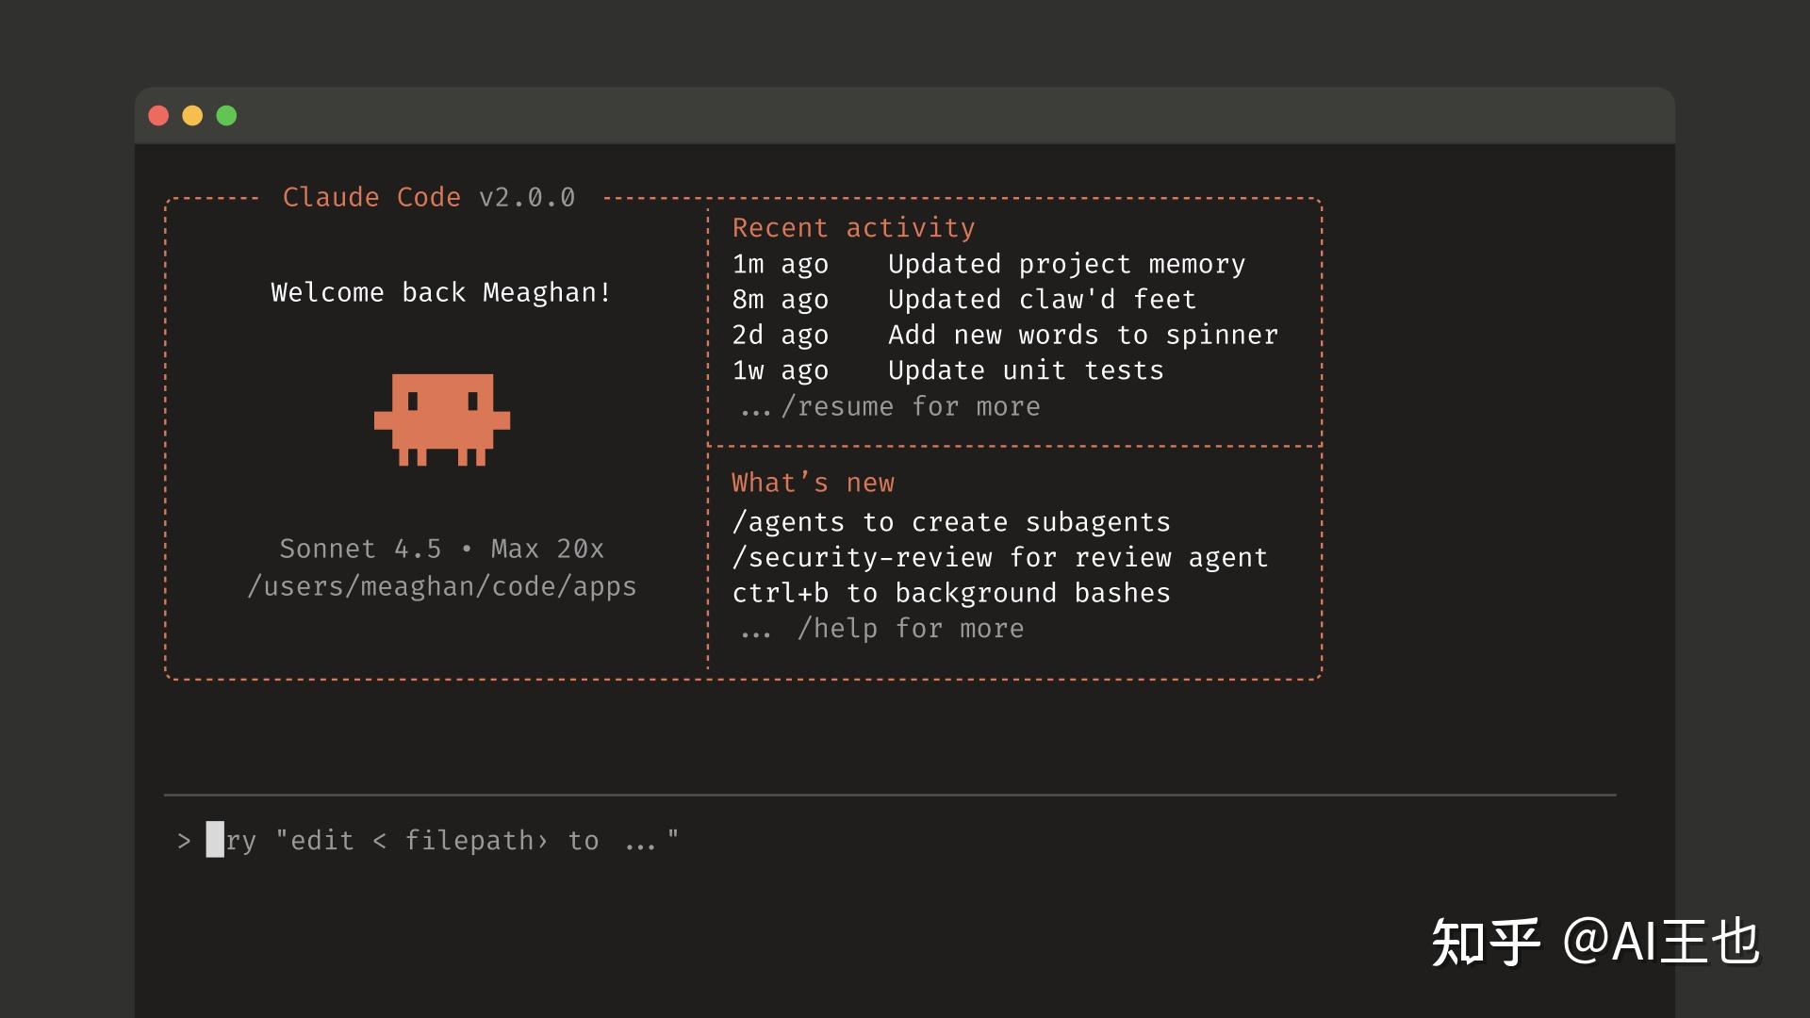Click the /resume for more text
This screenshot has height=1018, width=1810.
[910, 407]
